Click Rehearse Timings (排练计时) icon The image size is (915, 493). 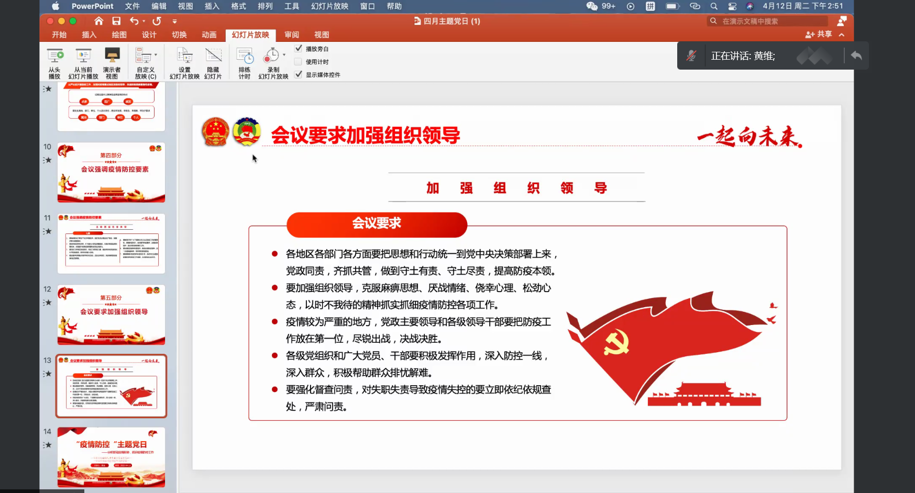point(245,57)
